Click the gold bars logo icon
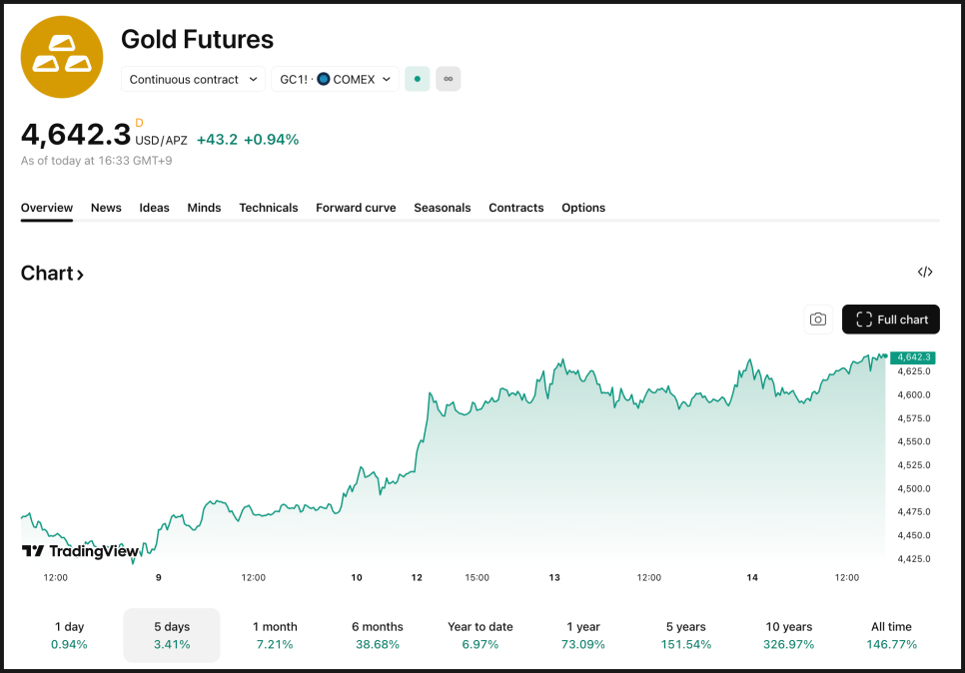The height and width of the screenshot is (673, 965). (62, 57)
